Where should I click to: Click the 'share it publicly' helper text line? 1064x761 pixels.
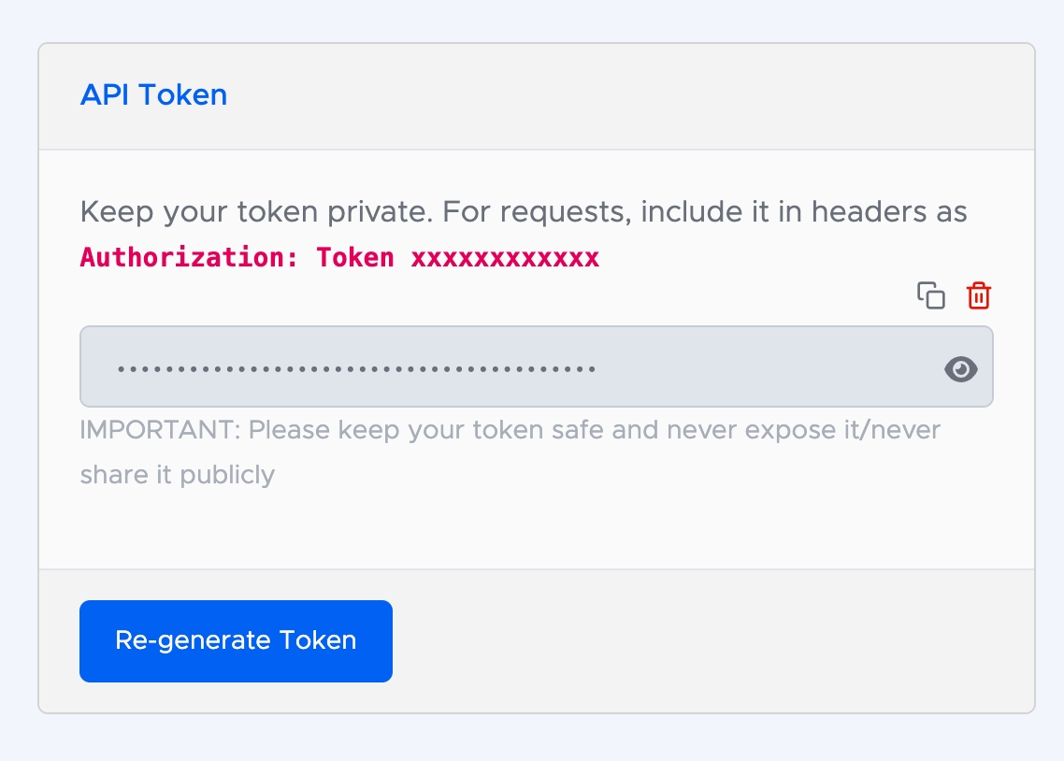(x=178, y=475)
